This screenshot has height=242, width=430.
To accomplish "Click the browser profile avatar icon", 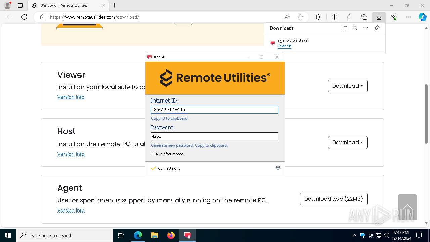I will click(x=7, y=5).
